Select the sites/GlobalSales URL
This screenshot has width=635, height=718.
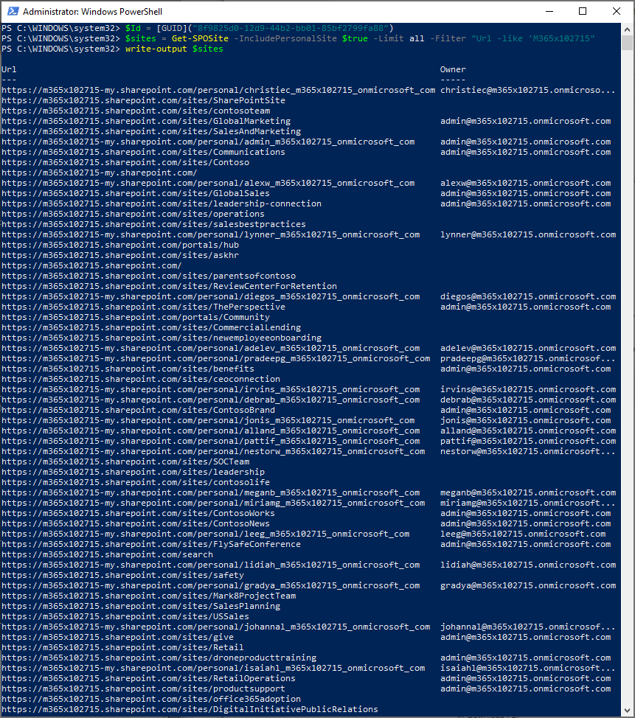[x=136, y=193]
